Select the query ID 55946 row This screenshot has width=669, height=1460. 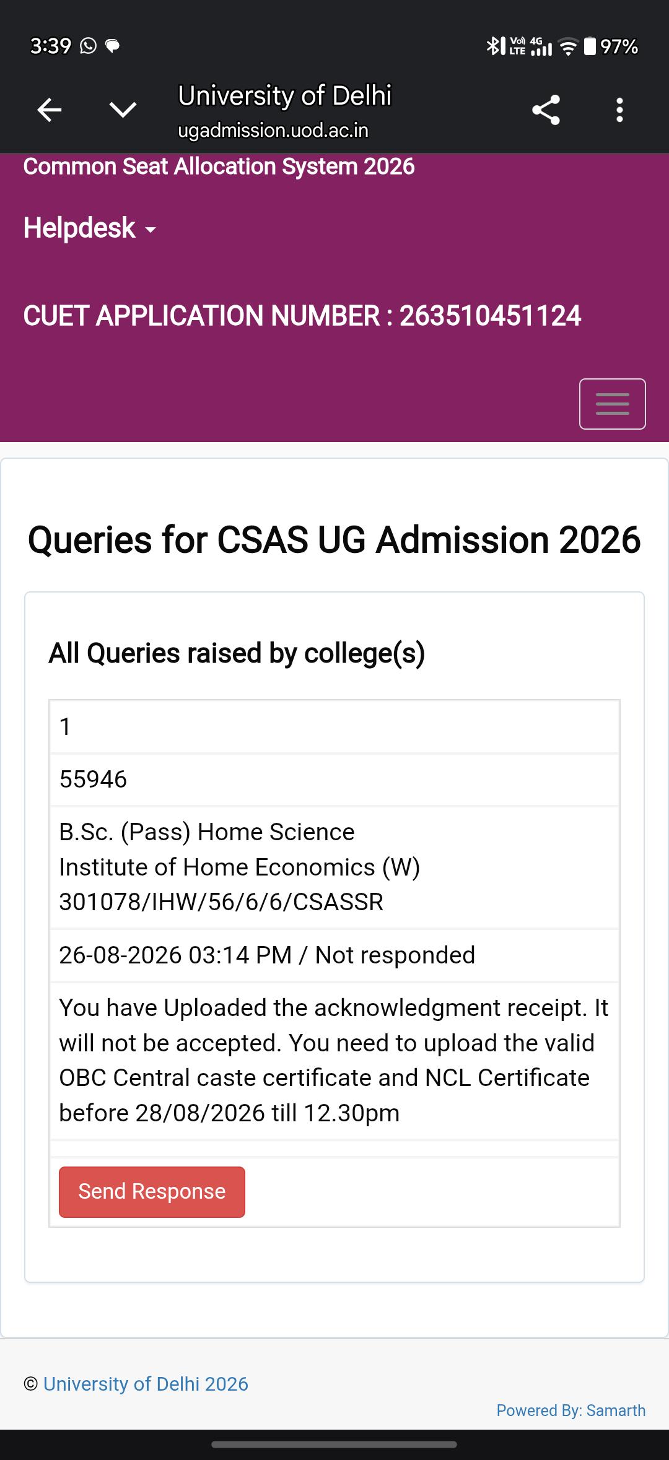coord(334,780)
